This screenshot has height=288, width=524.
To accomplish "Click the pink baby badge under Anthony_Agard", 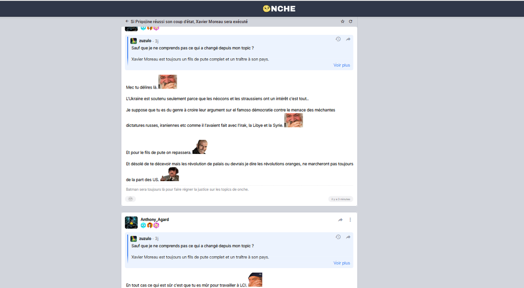I will tap(156, 226).
